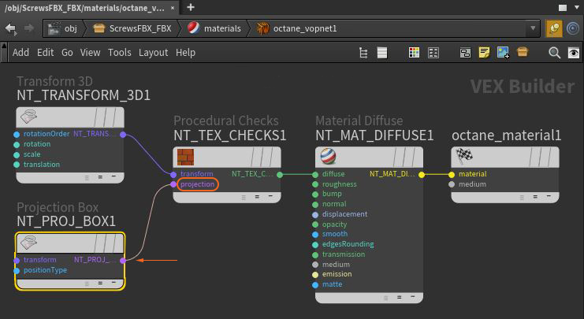This screenshot has height=319, width=584.
Task: Click the sticky note icon
Action: point(484,53)
